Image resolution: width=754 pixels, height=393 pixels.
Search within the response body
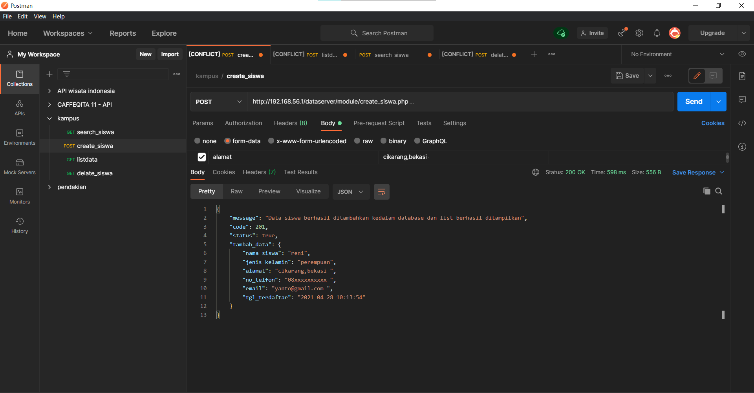[x=719, y=191]
